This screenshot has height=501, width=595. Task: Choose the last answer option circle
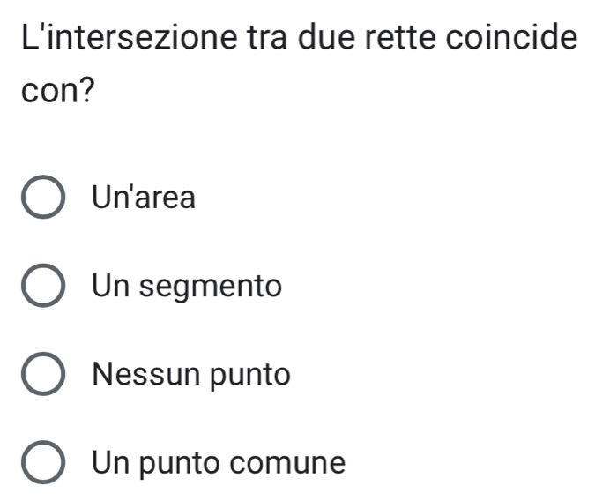(x=41, y=463)
